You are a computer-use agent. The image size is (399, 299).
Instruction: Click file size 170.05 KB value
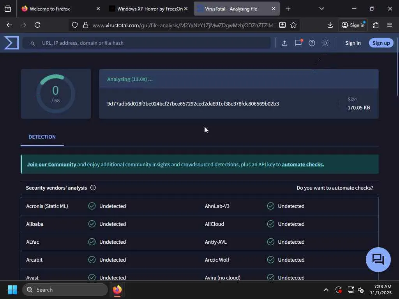(358, 108)
